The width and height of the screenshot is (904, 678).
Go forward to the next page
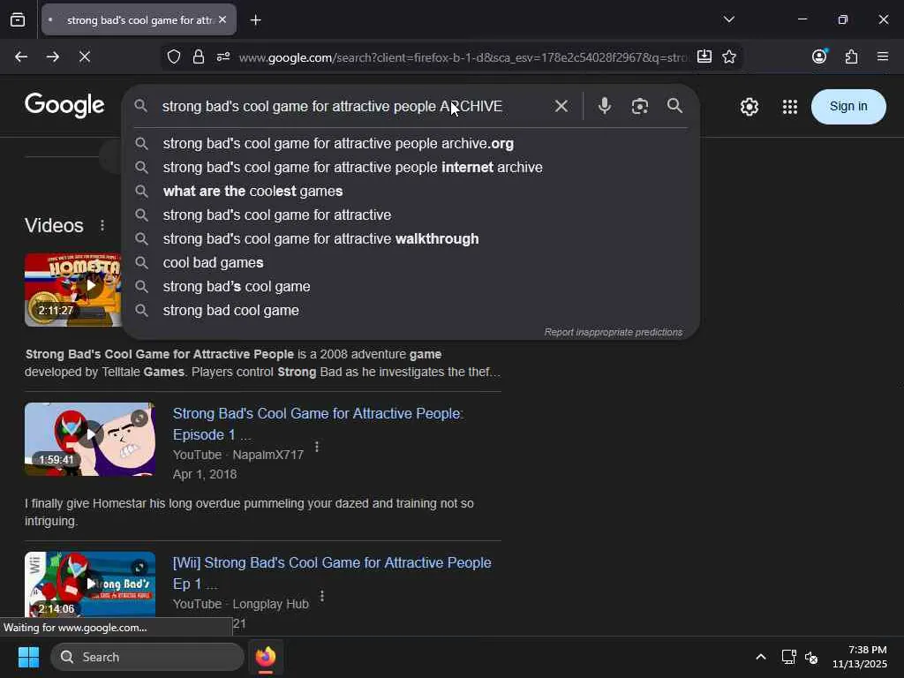(x=52, y=56)
